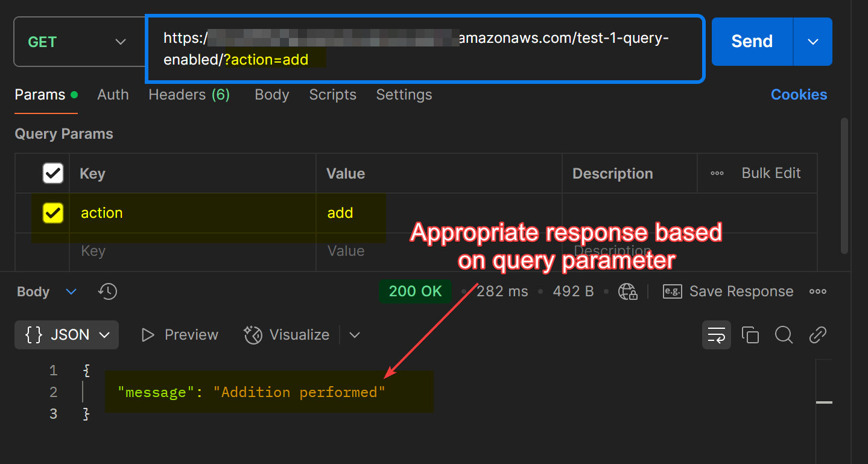Image resolution: width=868 pixels, height=464 pixels.
Task: Open the Scripts tab
Action: pos(332,95)
